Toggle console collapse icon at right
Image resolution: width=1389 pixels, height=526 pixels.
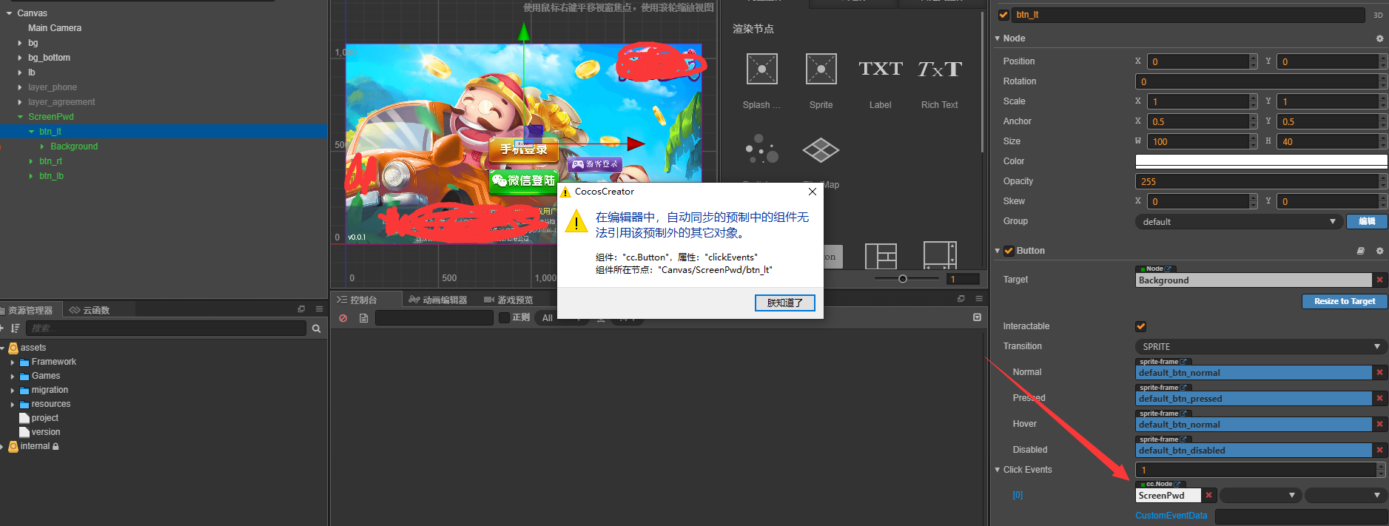tap(977, 317)
